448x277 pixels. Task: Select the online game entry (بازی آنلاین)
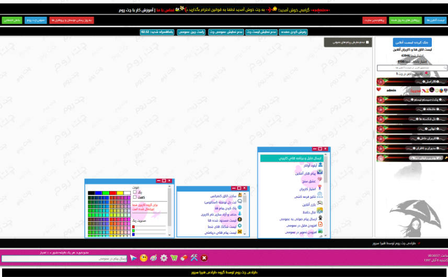point(309,204)
